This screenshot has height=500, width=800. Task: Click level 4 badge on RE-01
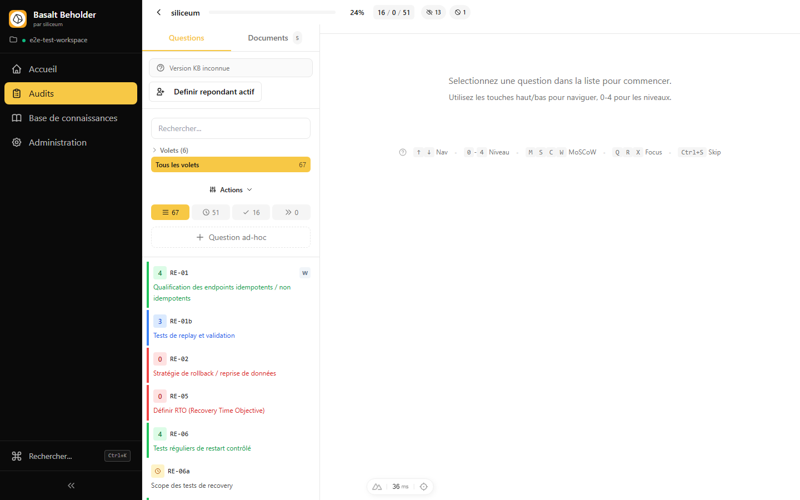[160, 273]
